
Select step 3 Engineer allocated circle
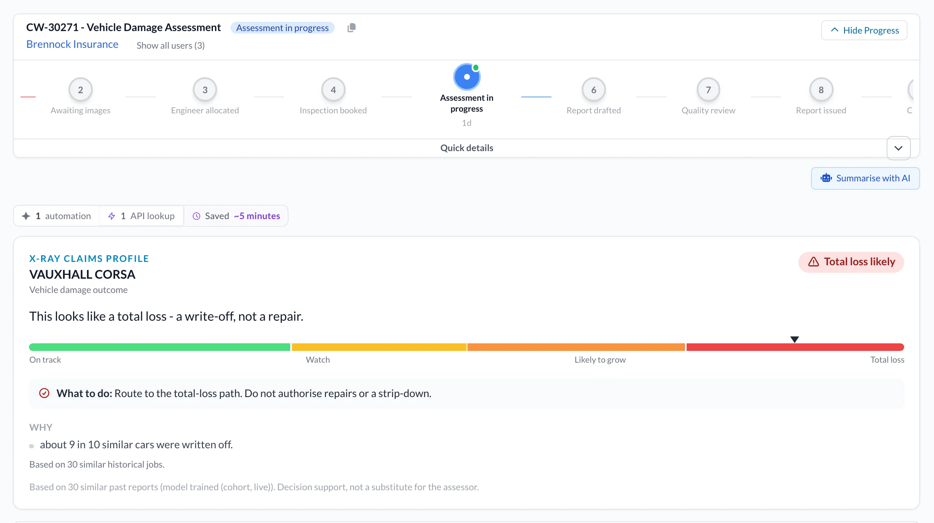(x=205, y=89)
